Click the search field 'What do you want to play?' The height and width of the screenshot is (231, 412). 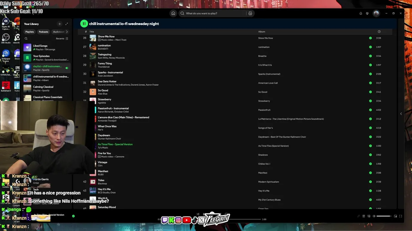coord(212,13)
